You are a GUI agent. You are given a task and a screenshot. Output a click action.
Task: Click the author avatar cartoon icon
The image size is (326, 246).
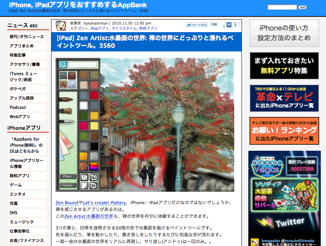tap(61, 26)
